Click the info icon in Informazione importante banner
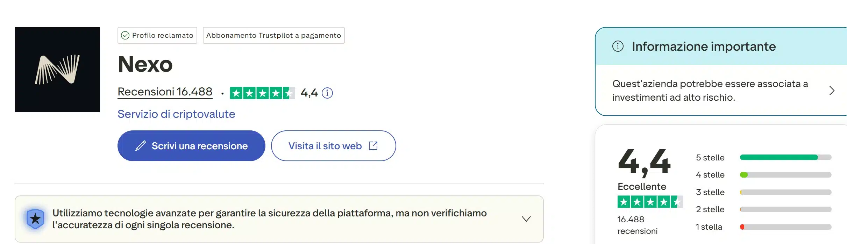The width and height of the screenshot is (847, 244). click(618, 46)
